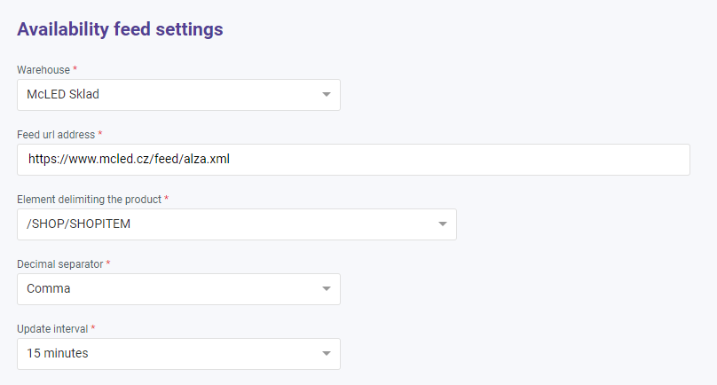Click the required asterisk beside Warehouse
The height and width of the screenshot is (385, 717).
(x=75, y=68)
